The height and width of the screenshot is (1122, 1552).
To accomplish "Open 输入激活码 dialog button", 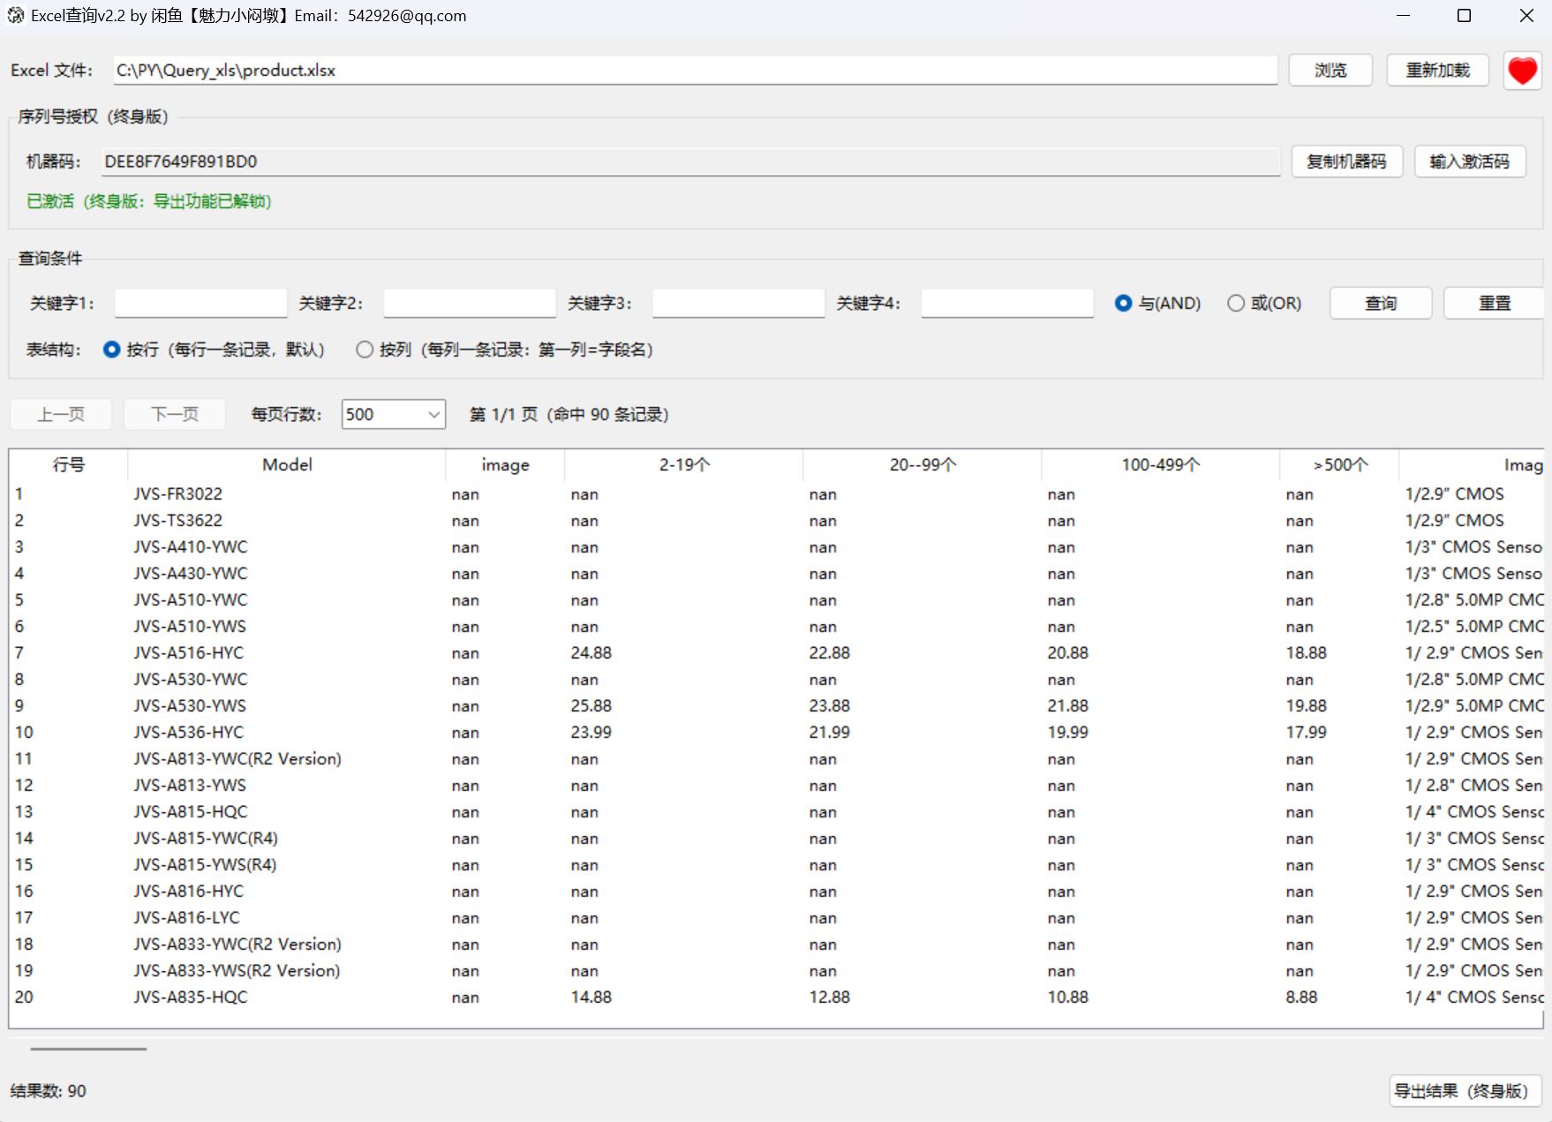I will point(1469,162).
